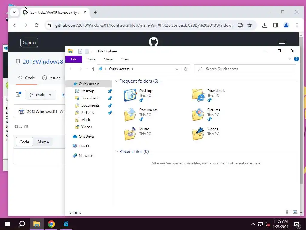Switch to Large icons view in status bar
This screenshot has width=306, height=230.
pyautogui.click(x=295, y=212)
